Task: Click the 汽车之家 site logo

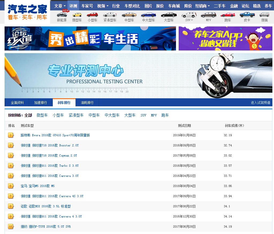Action: coord(27,12)
